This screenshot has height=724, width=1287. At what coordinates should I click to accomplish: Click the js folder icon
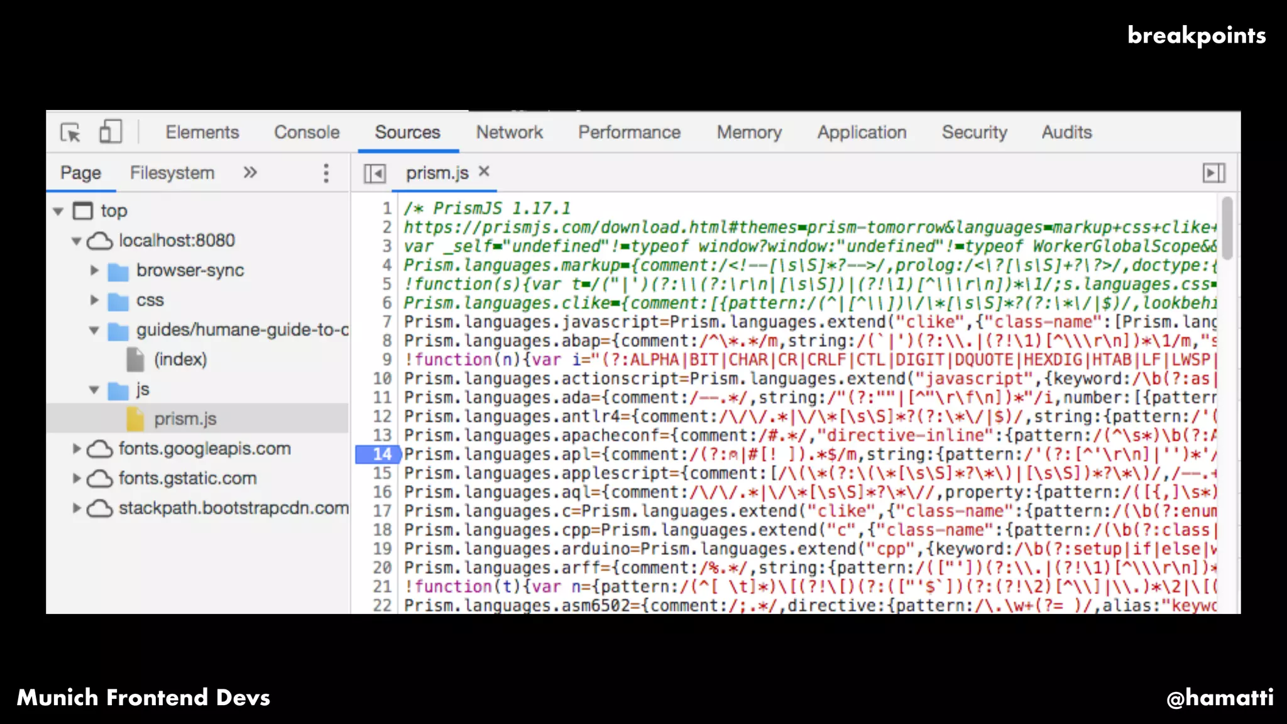pyautogui.click(x=118, y=390)
